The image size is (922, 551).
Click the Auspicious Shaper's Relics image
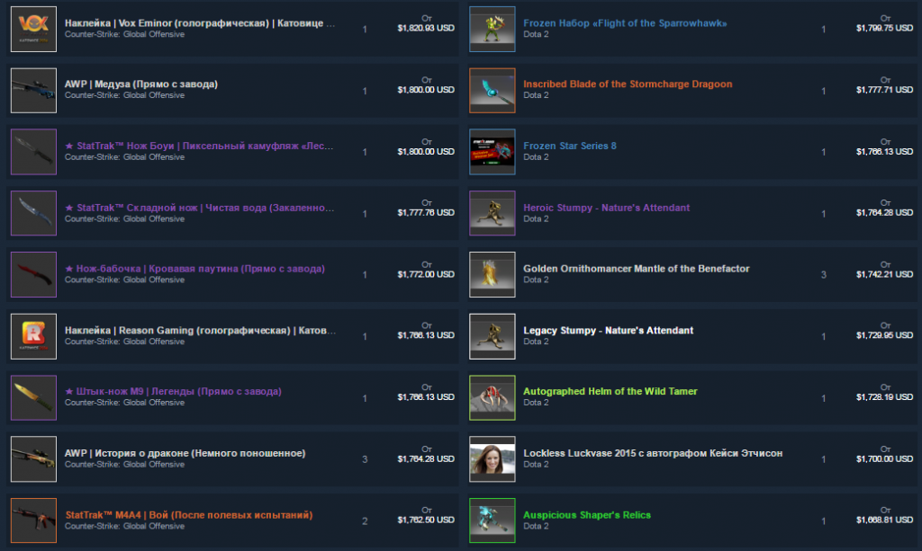pyautogui.click(x=493, y=520)
